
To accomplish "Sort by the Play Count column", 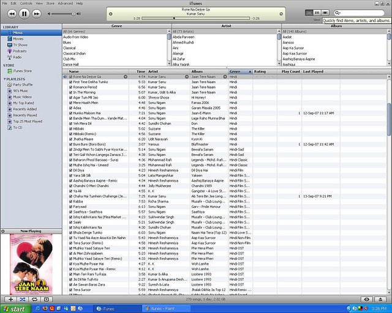I will point(289,72).
